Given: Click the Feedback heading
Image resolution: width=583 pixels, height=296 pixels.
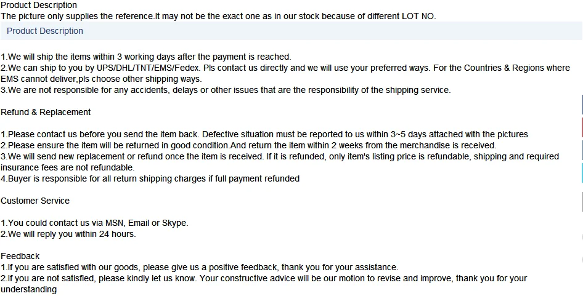Looking at the screenshot, I should pos(20,256).
